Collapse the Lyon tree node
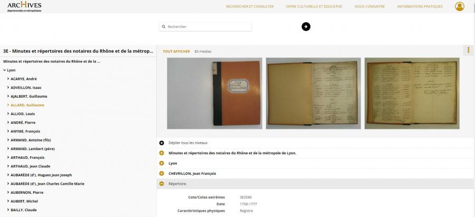The image size is (475, 217). point(4,70)
